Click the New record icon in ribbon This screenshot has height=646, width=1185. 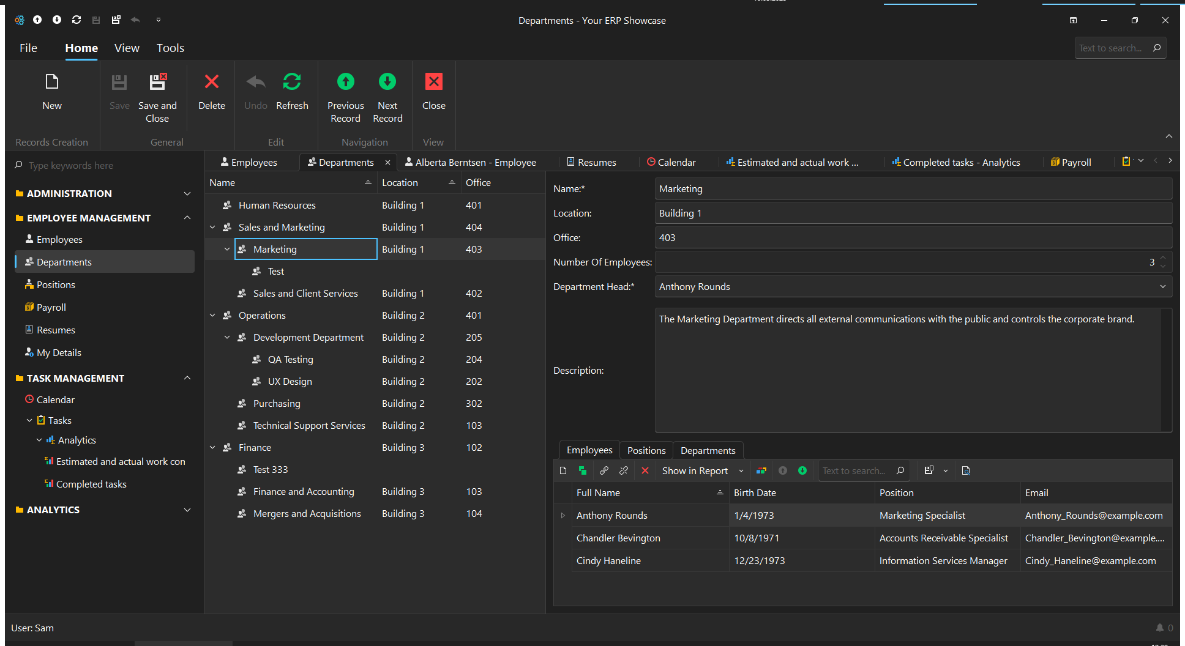pos(52,82)
